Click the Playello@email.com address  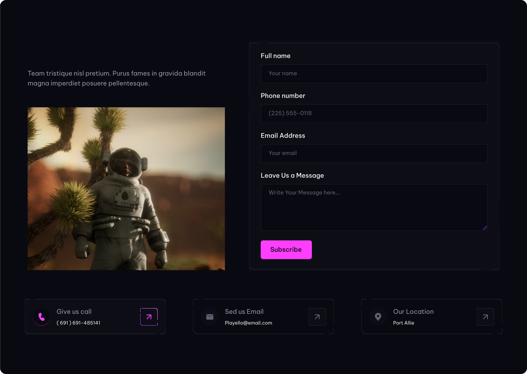pos(248,323)
